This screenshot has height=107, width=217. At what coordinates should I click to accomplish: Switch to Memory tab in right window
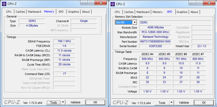[158, 12]
